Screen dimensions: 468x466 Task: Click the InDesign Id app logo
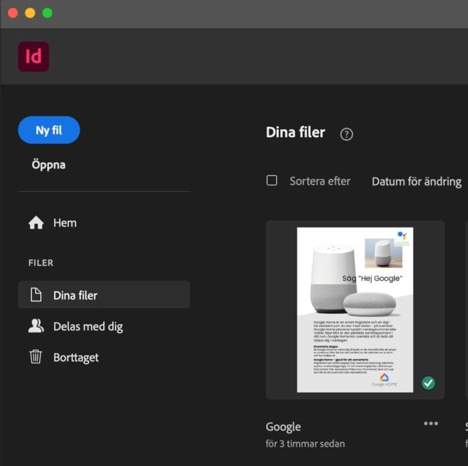(33, 57)
